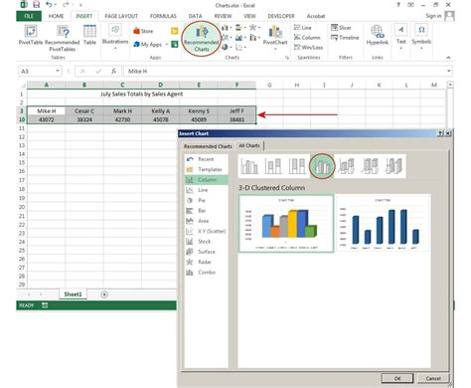
Task: Pick the multicolor 3-D chart preview
Action: [x=286, y=224]
